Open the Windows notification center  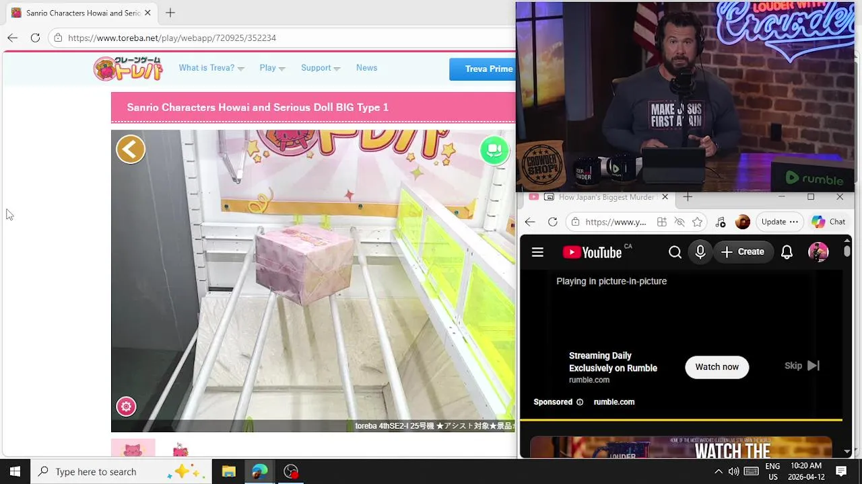click(x=841, y=471)
